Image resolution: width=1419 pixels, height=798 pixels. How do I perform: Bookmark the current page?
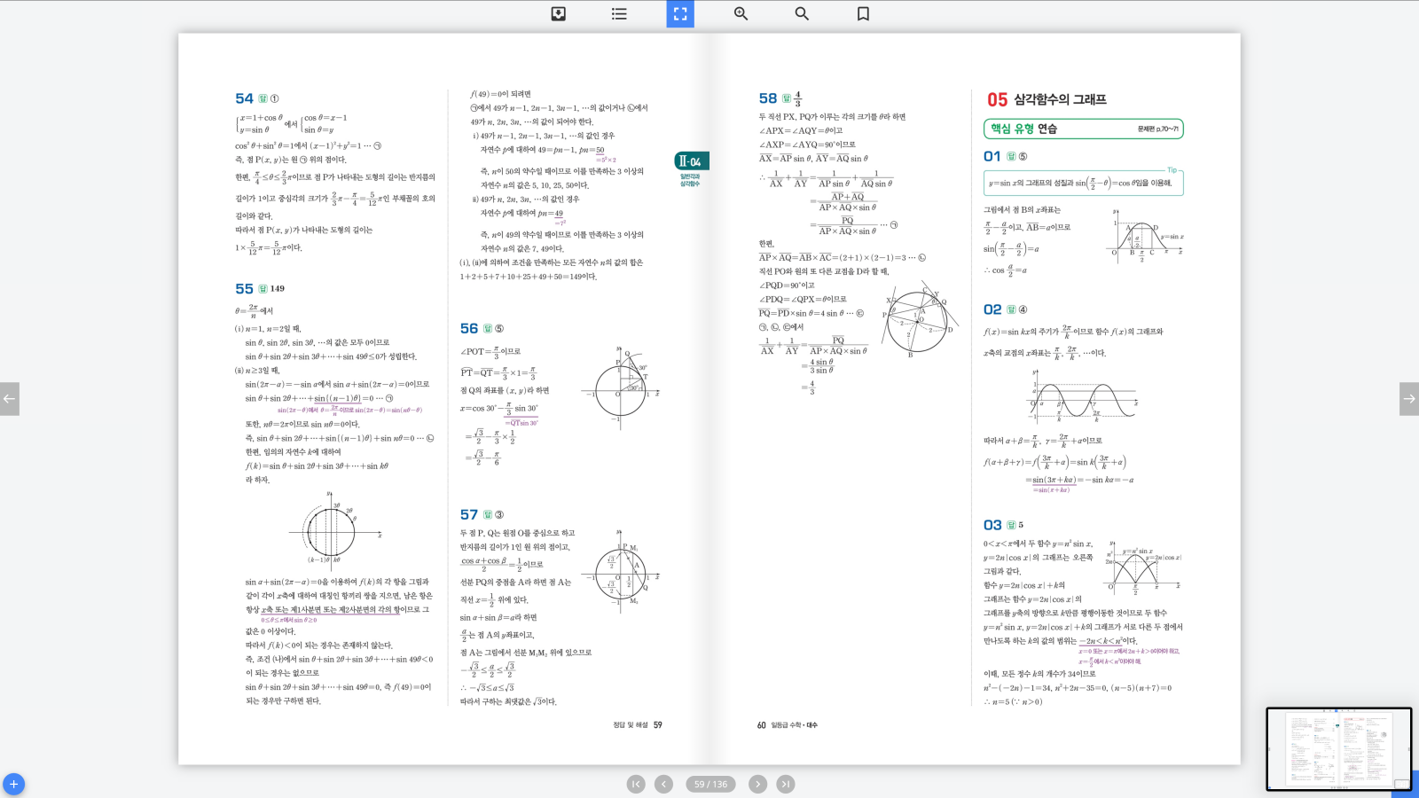point(863,14)
